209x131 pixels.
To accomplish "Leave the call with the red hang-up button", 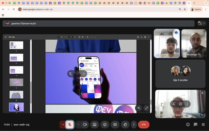I will (x=144, y=124).
